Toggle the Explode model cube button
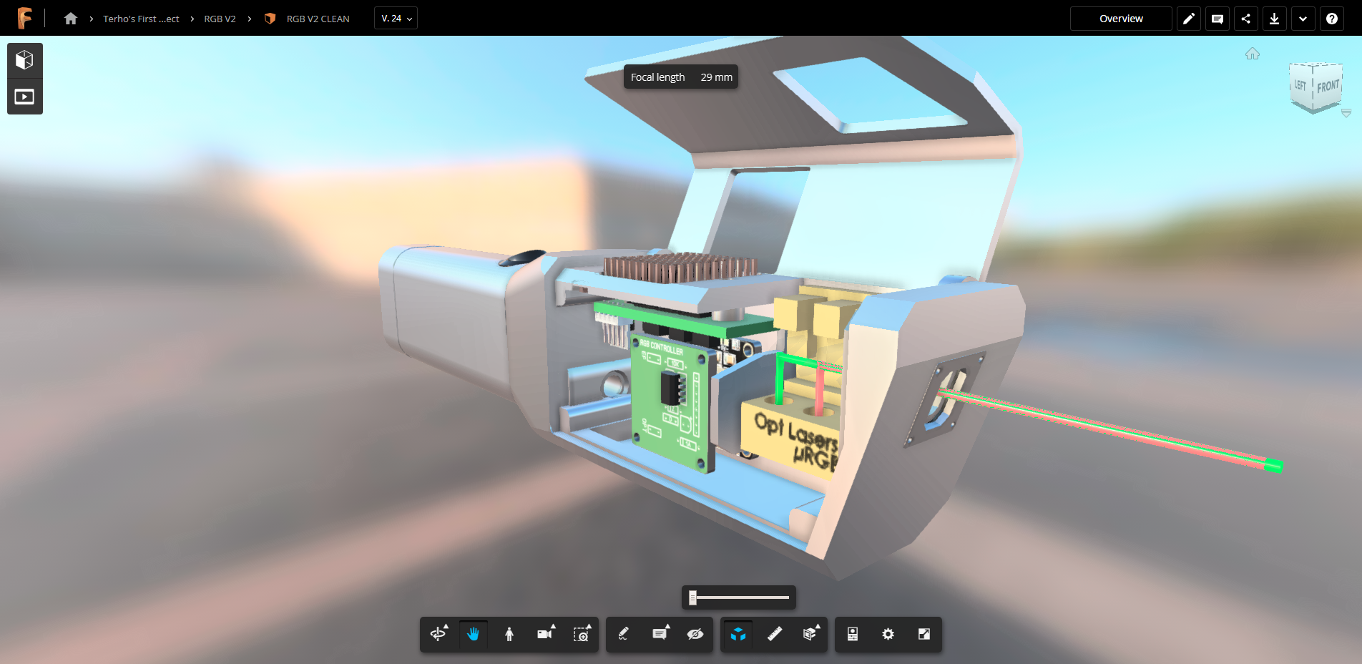 click(x=738, y=634)
